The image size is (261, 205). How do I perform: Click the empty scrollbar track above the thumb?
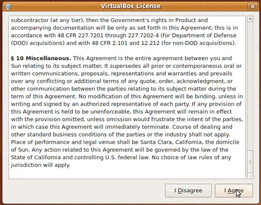[x=250, y=86]
